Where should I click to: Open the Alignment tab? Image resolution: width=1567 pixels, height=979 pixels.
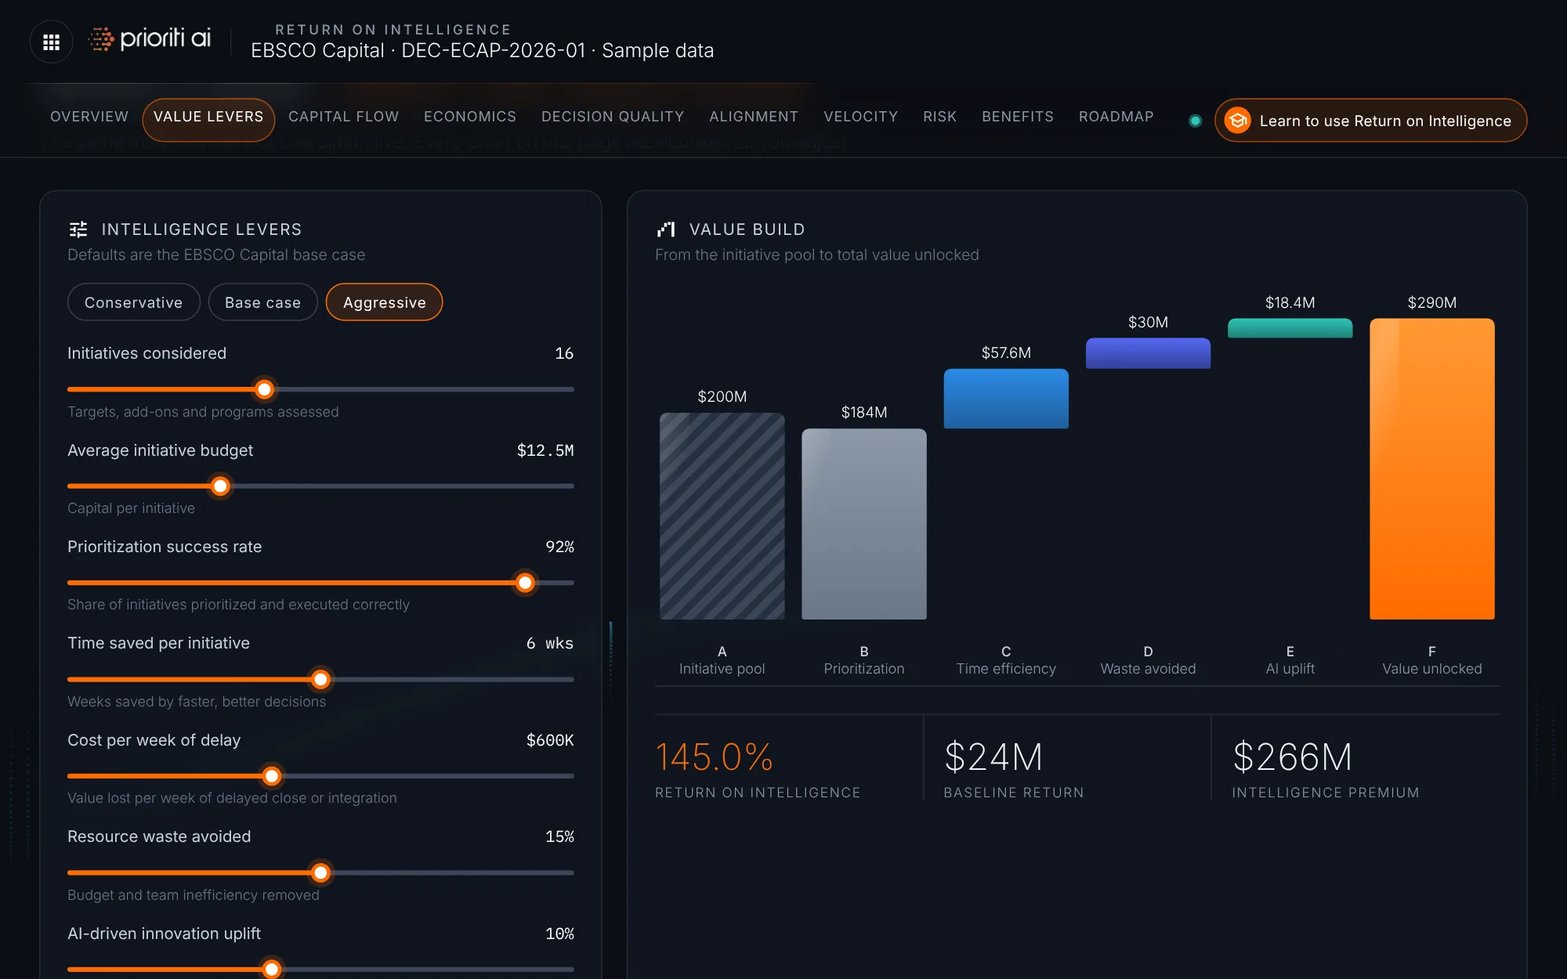(754, 117)
